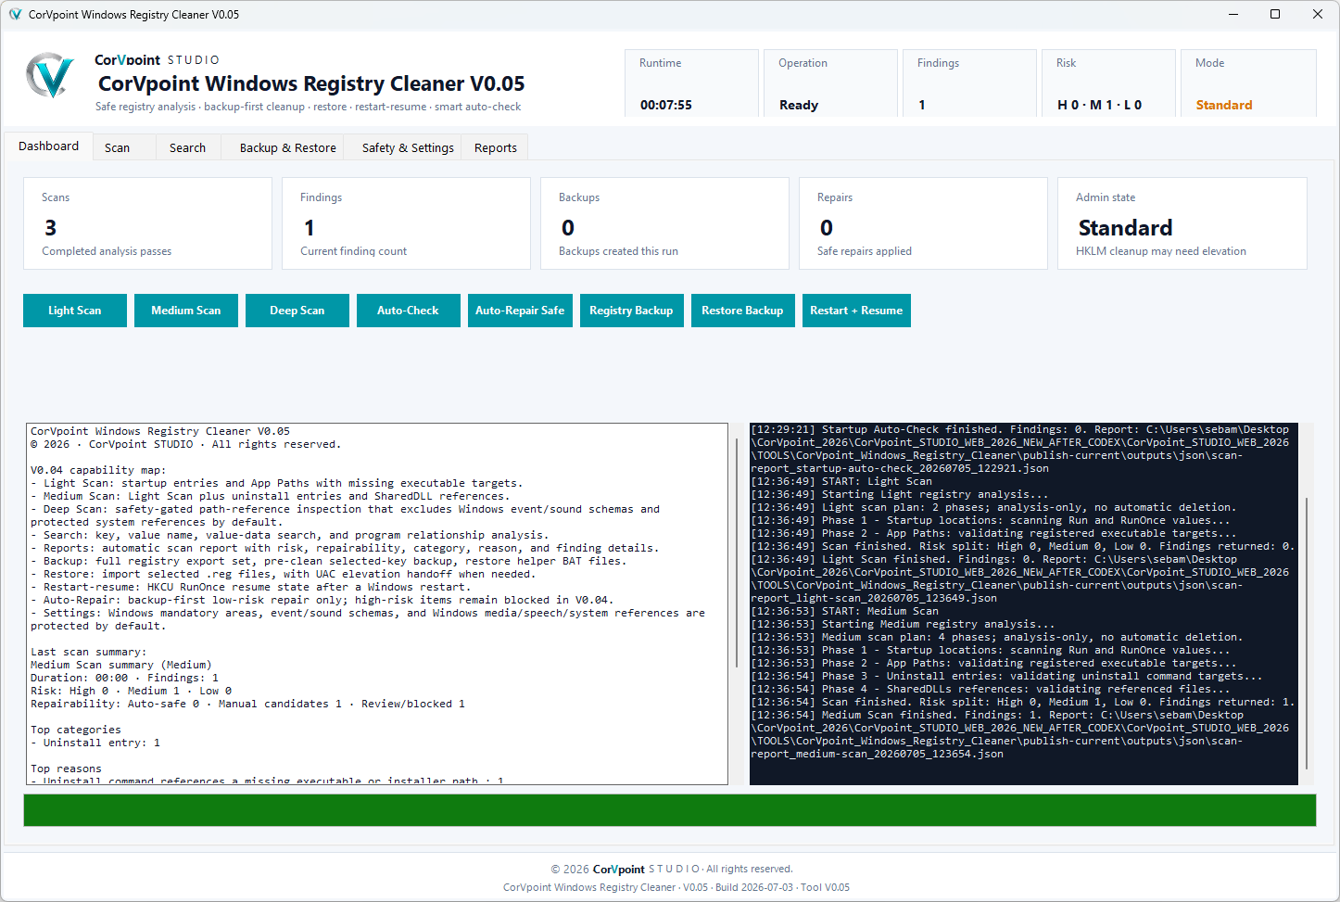Click the title bar app icon
1340x902 pixels.
tap(15, 15)
